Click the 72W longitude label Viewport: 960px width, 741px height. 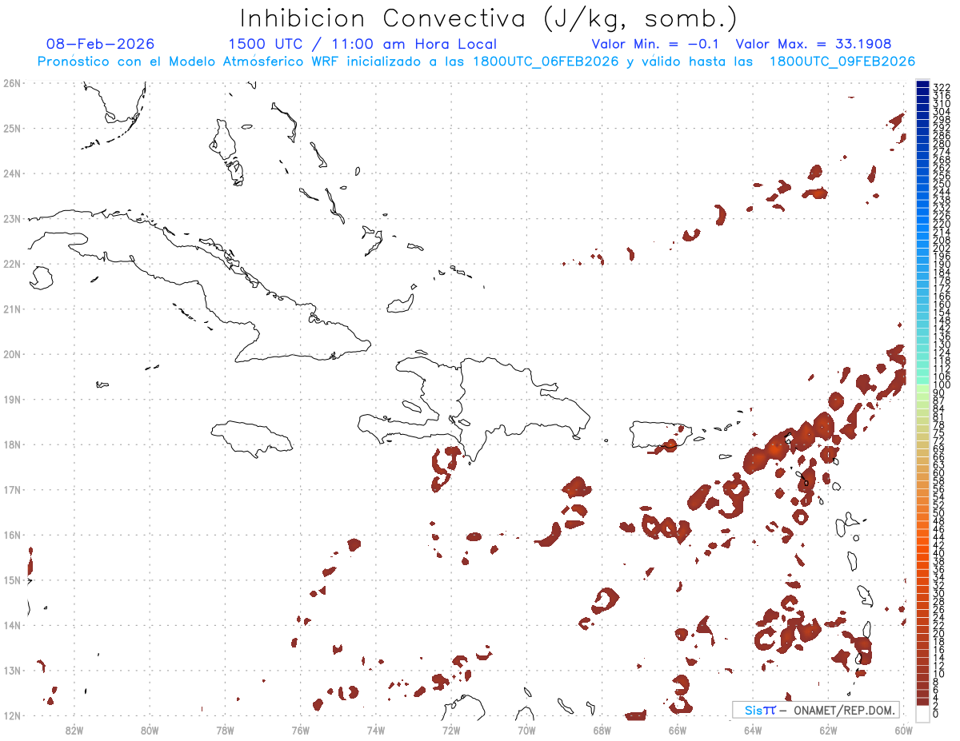click(x=451, y=730)
